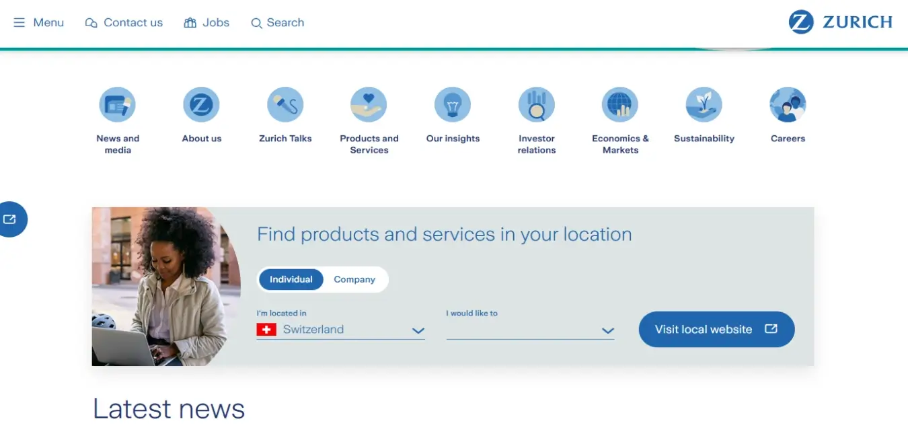Click the Zurich Talks label
908x440 pixels.
(x=285, y=139)
